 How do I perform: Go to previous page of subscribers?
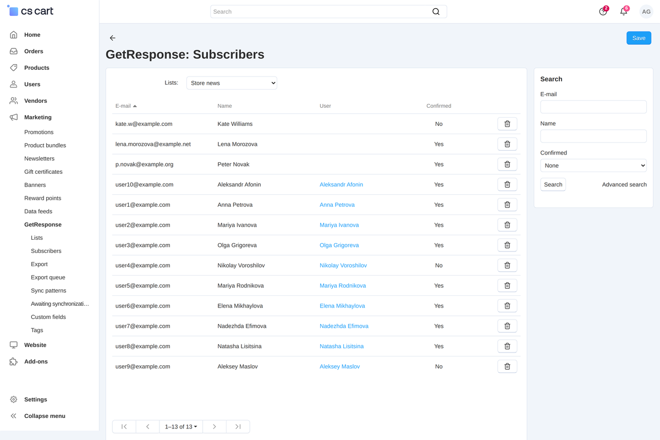148,426
